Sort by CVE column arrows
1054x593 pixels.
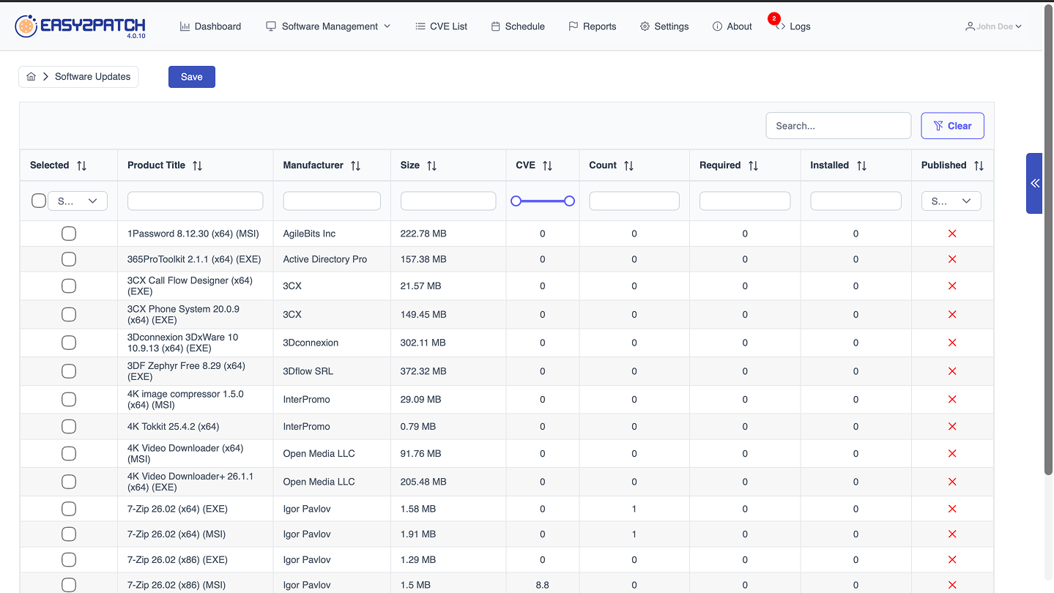(547, 165)
